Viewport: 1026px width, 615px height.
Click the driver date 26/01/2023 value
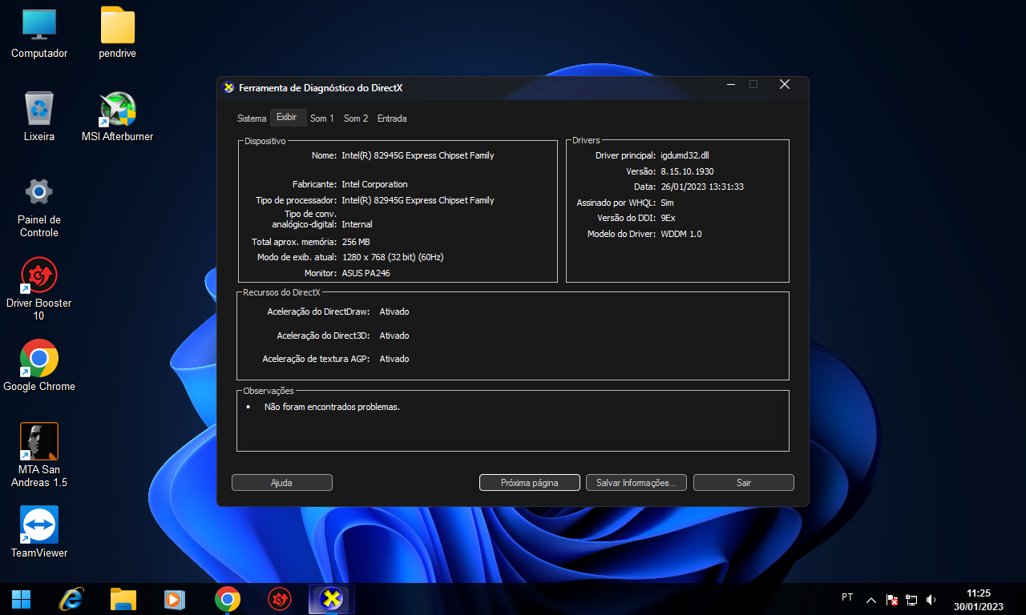tap(702, 187)
